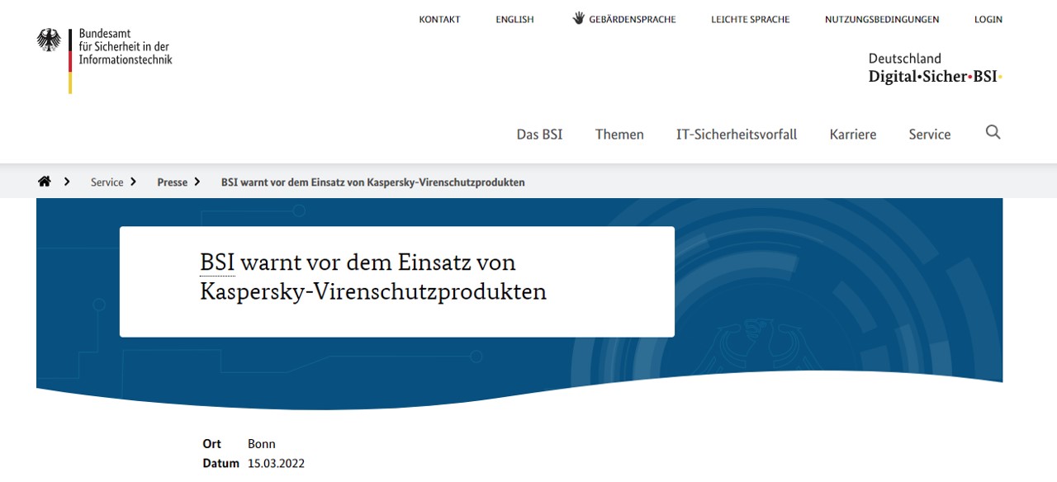
Task: Open the search magnifier icon
Action: click(x=993, y=132)
